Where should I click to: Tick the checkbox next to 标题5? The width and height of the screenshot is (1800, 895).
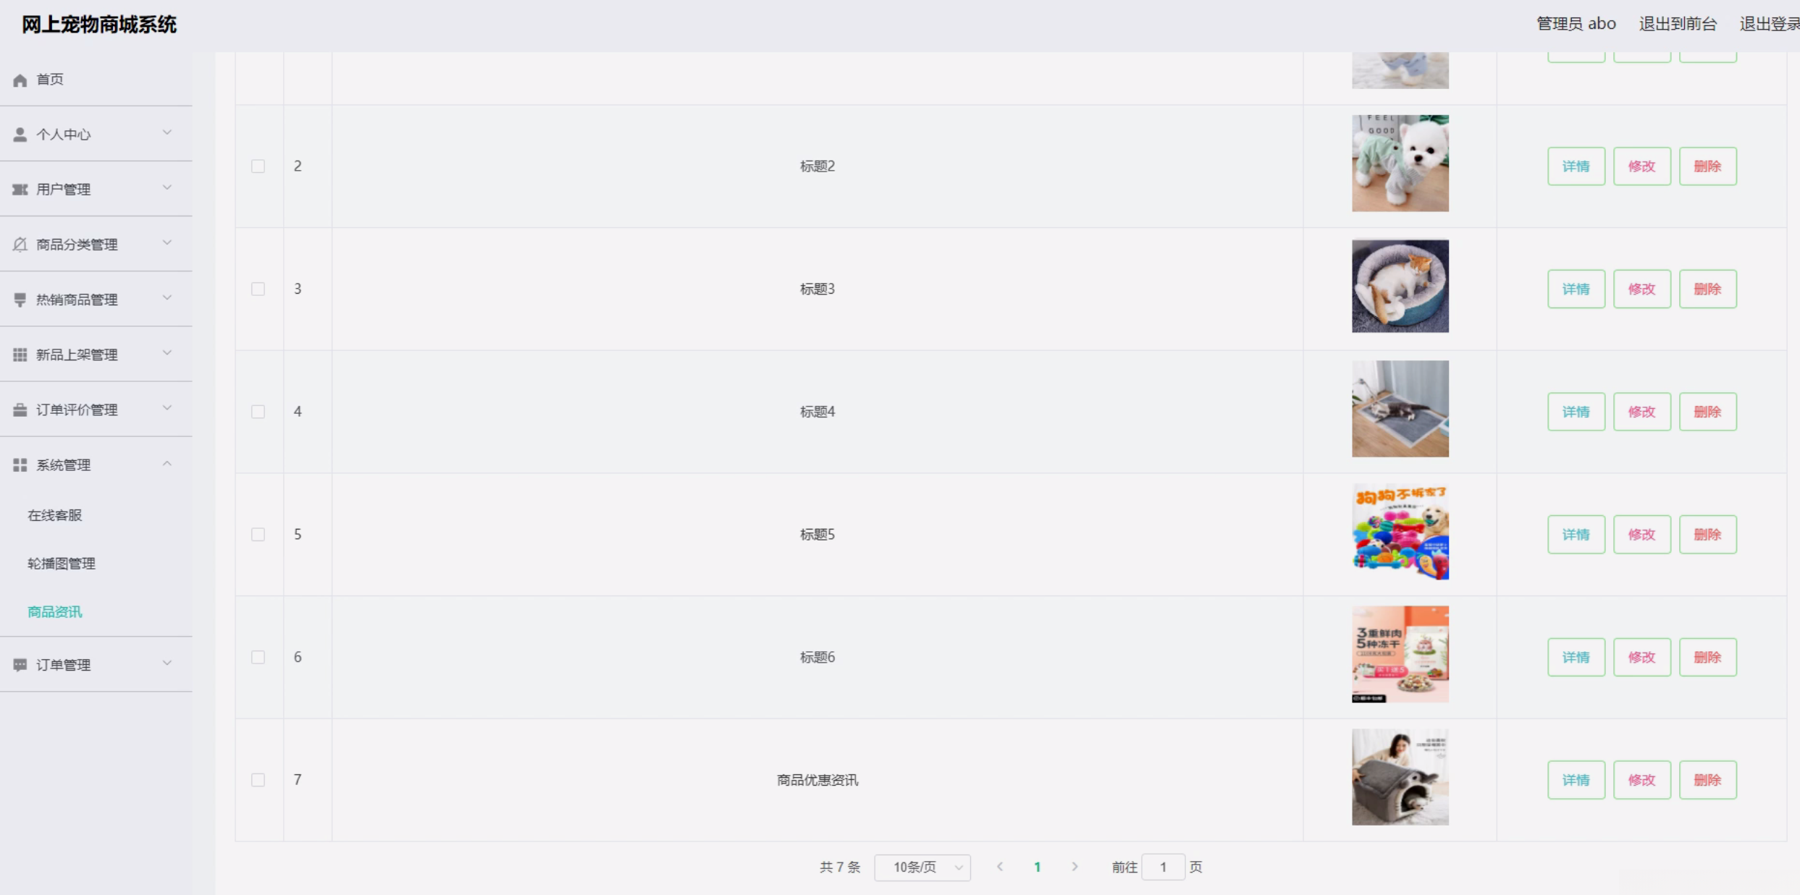click(x=258, y=535)
